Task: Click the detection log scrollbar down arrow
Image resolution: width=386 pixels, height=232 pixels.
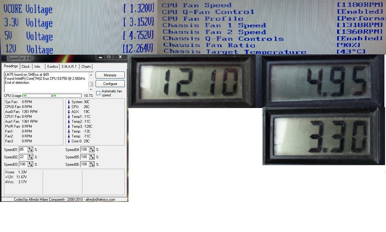Action: point(91,89)
